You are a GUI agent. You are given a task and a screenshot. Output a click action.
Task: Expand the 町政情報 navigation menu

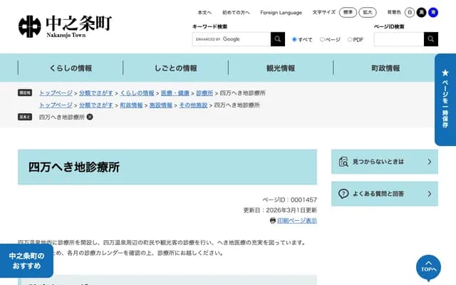(385, 68)
